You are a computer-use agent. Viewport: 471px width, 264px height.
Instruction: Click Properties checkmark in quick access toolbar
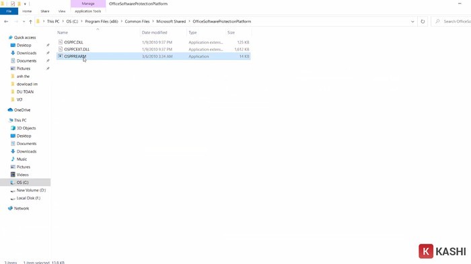click(x=13, y=4)
